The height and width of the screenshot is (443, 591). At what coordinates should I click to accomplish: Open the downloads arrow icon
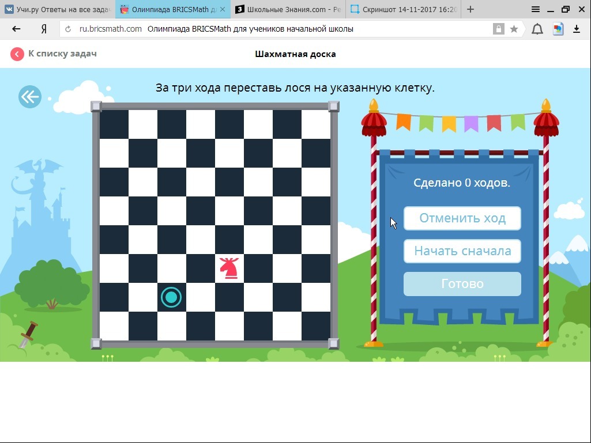[576, 29]
